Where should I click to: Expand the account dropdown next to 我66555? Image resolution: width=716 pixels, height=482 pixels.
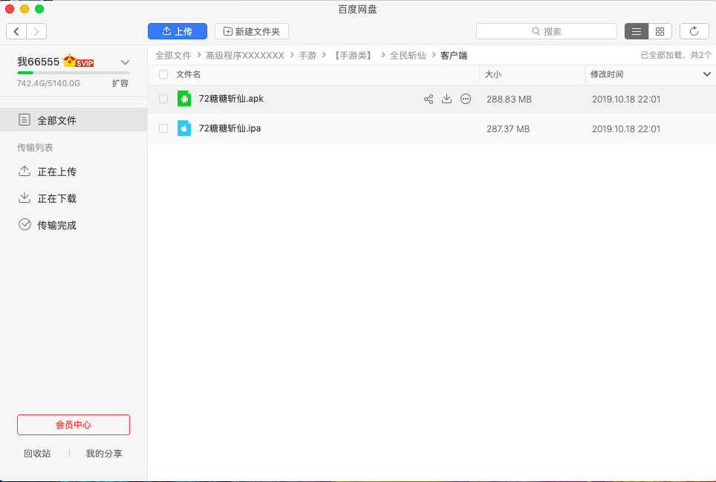(125, 62)
